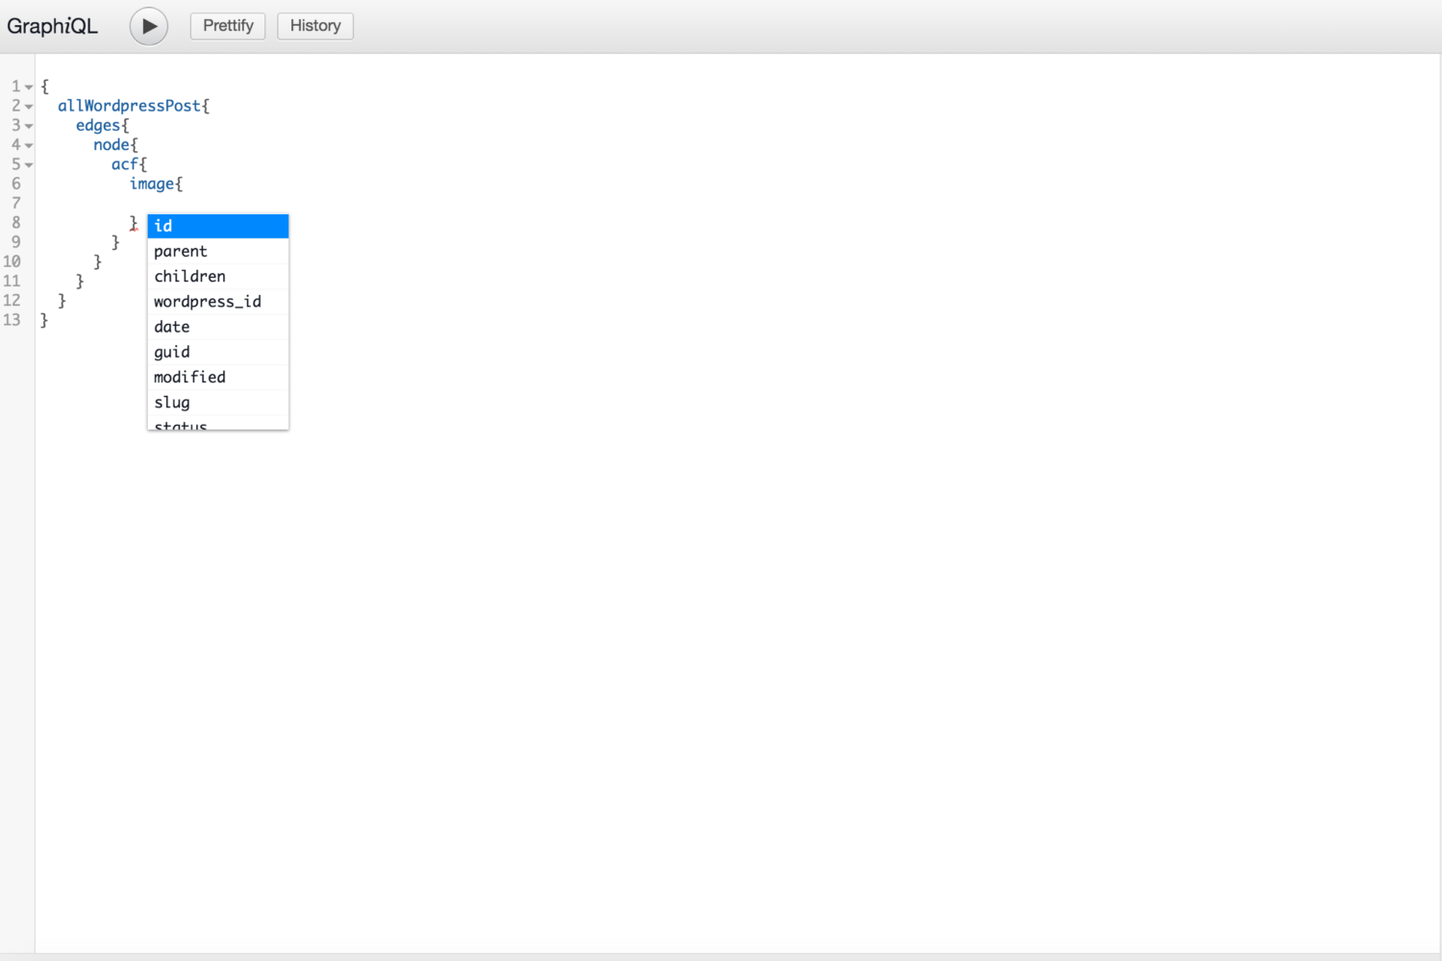Viewport: 1442px width, 961px height.
Task: Select the 'wordpress_id' suggestion
Action: [x=217, y=302]
